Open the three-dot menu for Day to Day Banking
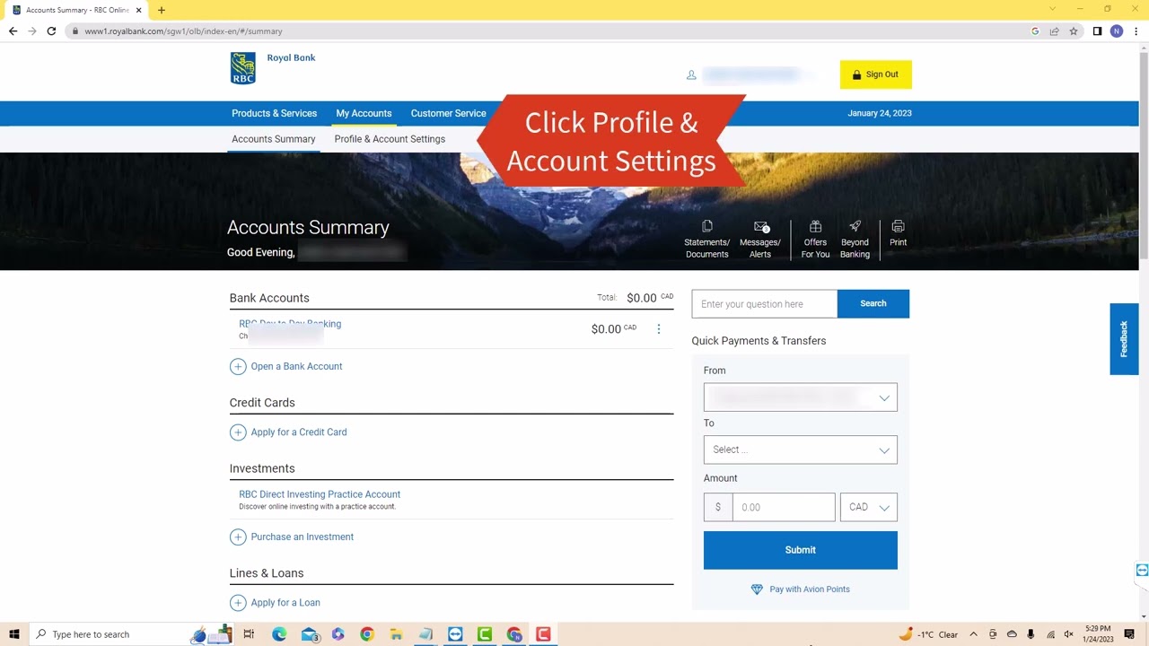 [x=659, y=329]
